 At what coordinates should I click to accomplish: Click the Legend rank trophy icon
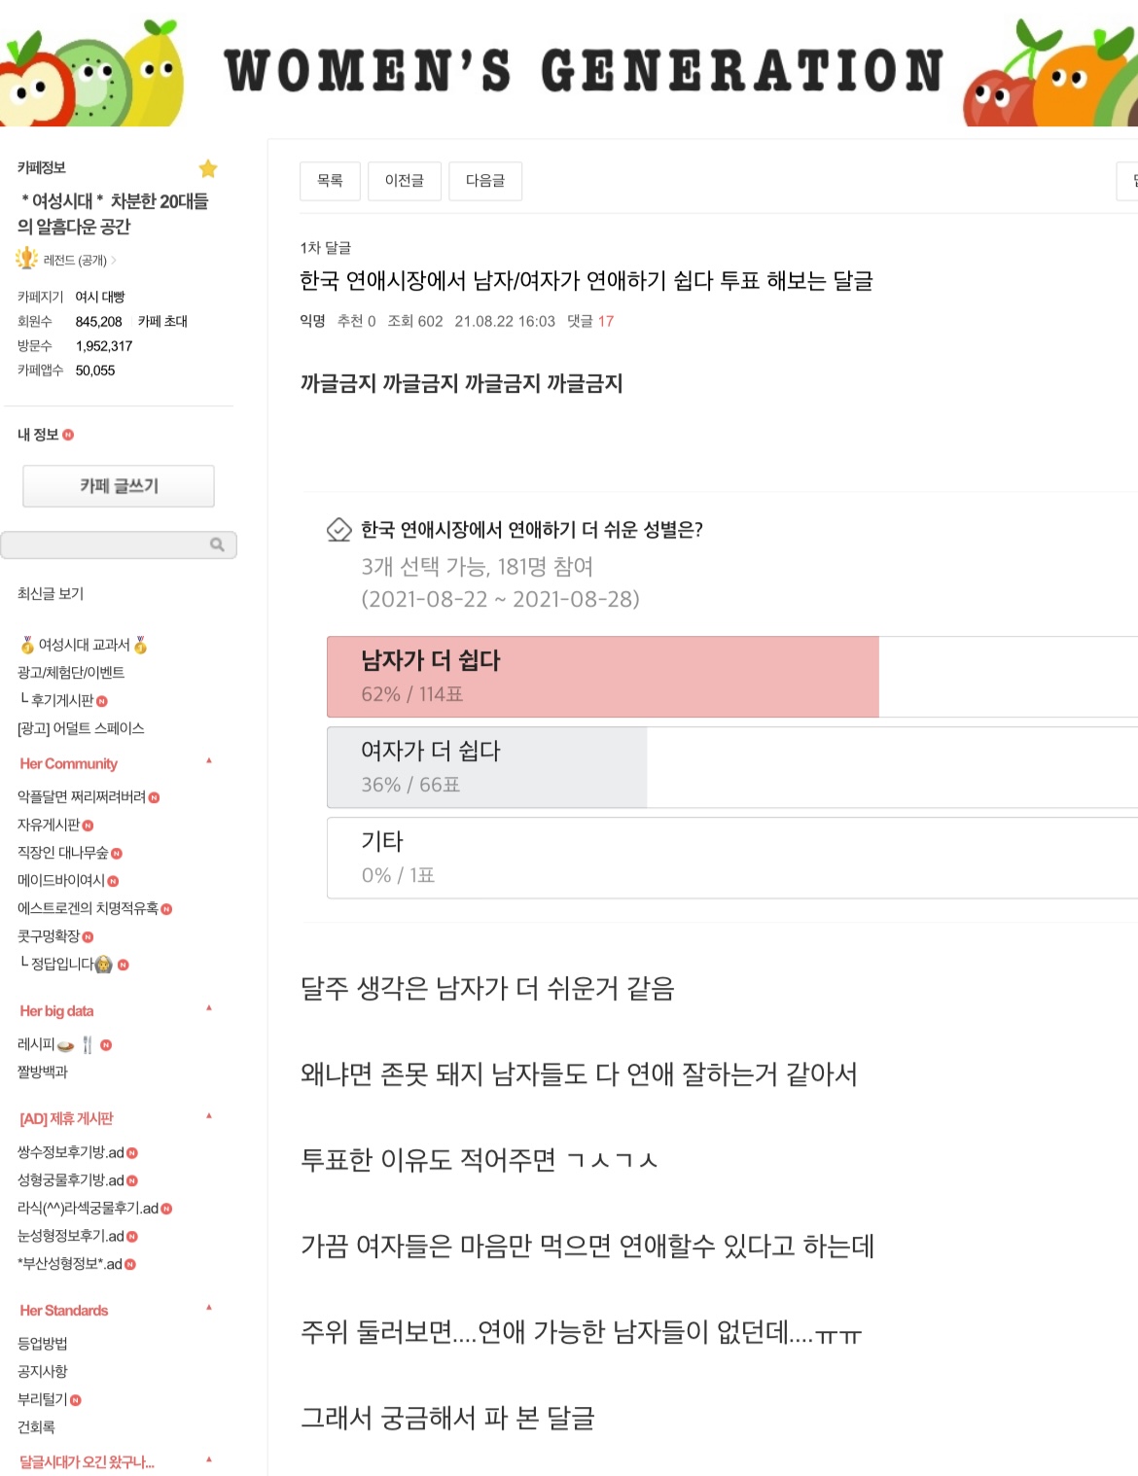click(26, 260)
